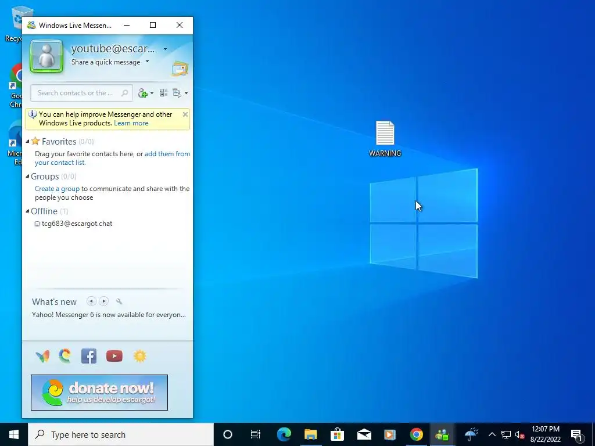This screenshot has height=446, width=595.
Task: Collapse the Favorites section
Action: point(27,142)
